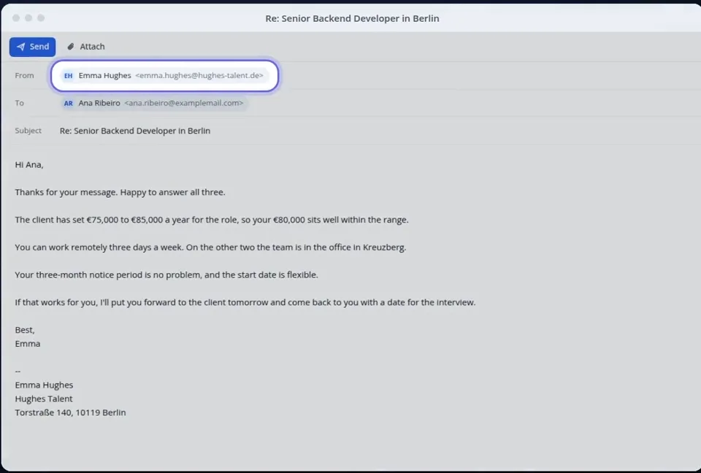The image size is (701, 473).
Task: Click the paperclip icon next to Attach
Action: (x=71, y=47)
